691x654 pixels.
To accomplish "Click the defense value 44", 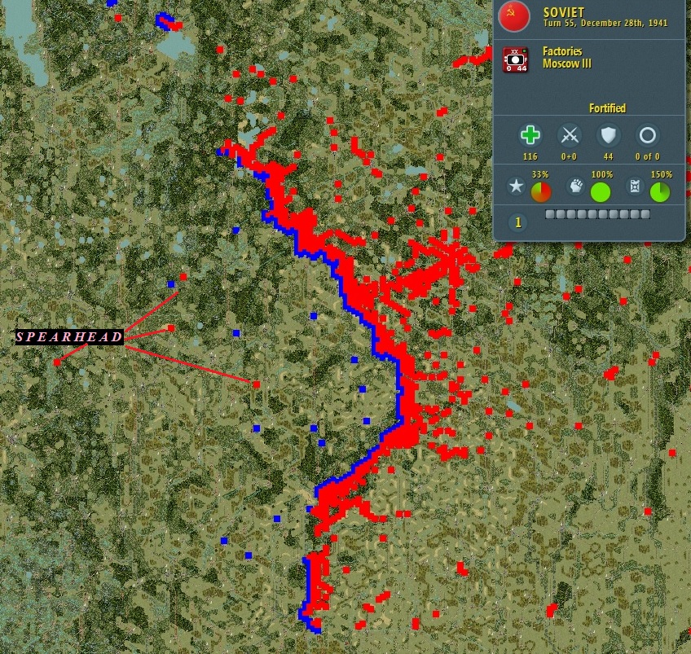I will [608, 156].
